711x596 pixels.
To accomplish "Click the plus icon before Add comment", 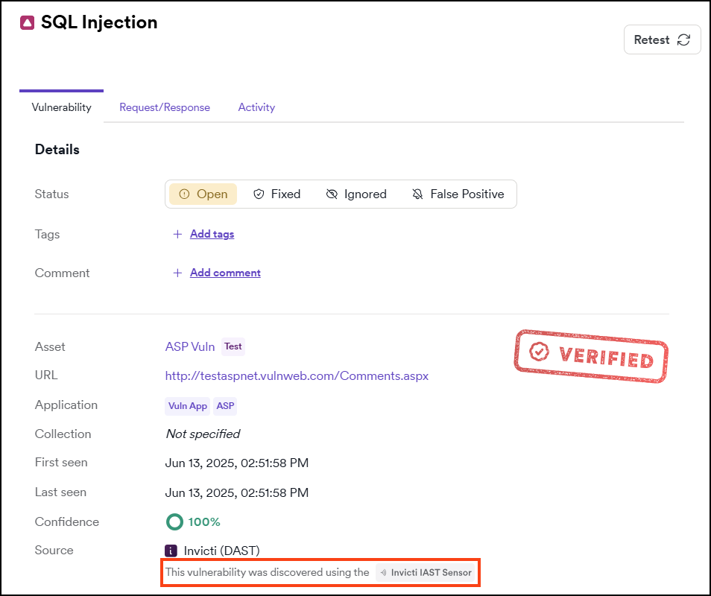I will 177,273.
